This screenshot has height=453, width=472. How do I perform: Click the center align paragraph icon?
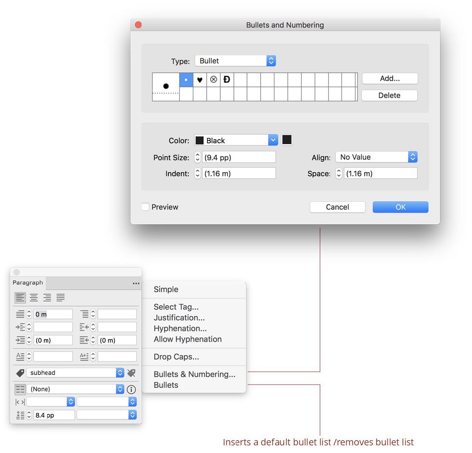click(34, 298)
